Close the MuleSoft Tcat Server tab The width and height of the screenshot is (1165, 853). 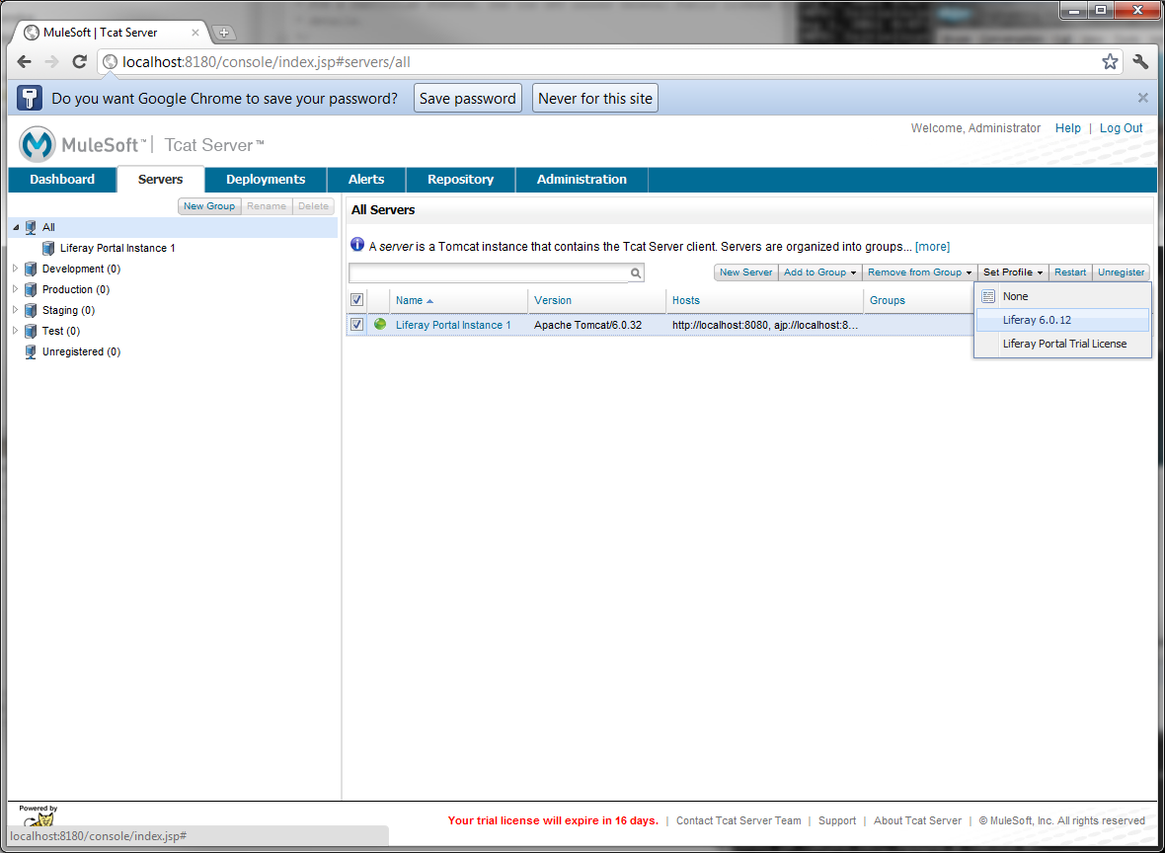pyautogui.click(x=195, y=33)
